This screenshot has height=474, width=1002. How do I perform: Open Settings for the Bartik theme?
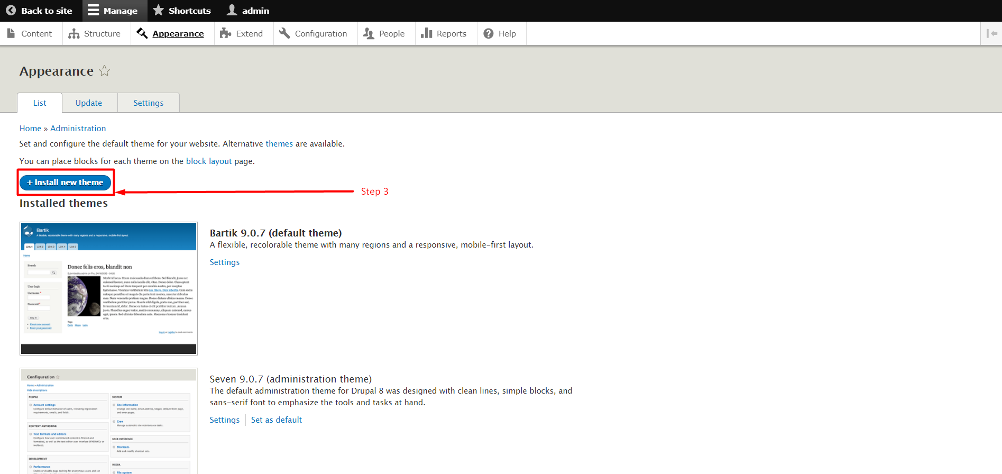pyautogui.click(x=225, y=262)
